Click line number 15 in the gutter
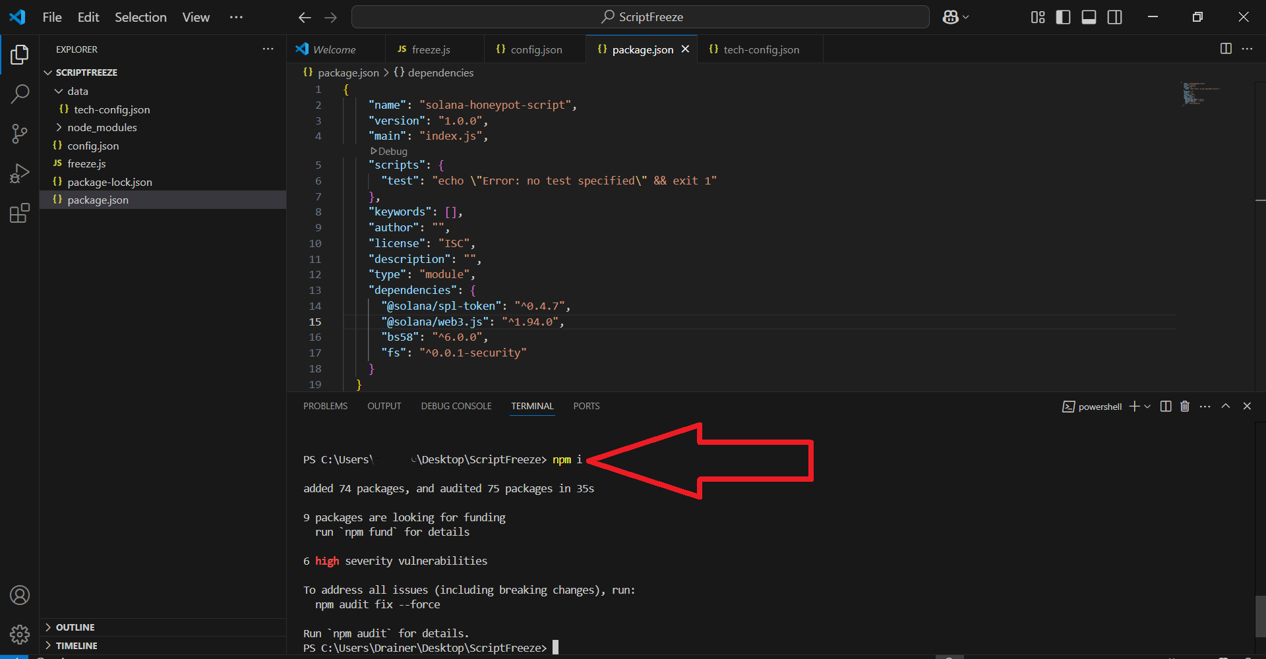The height and width of the screenshot is (659, 1266). tap(315, 322)
